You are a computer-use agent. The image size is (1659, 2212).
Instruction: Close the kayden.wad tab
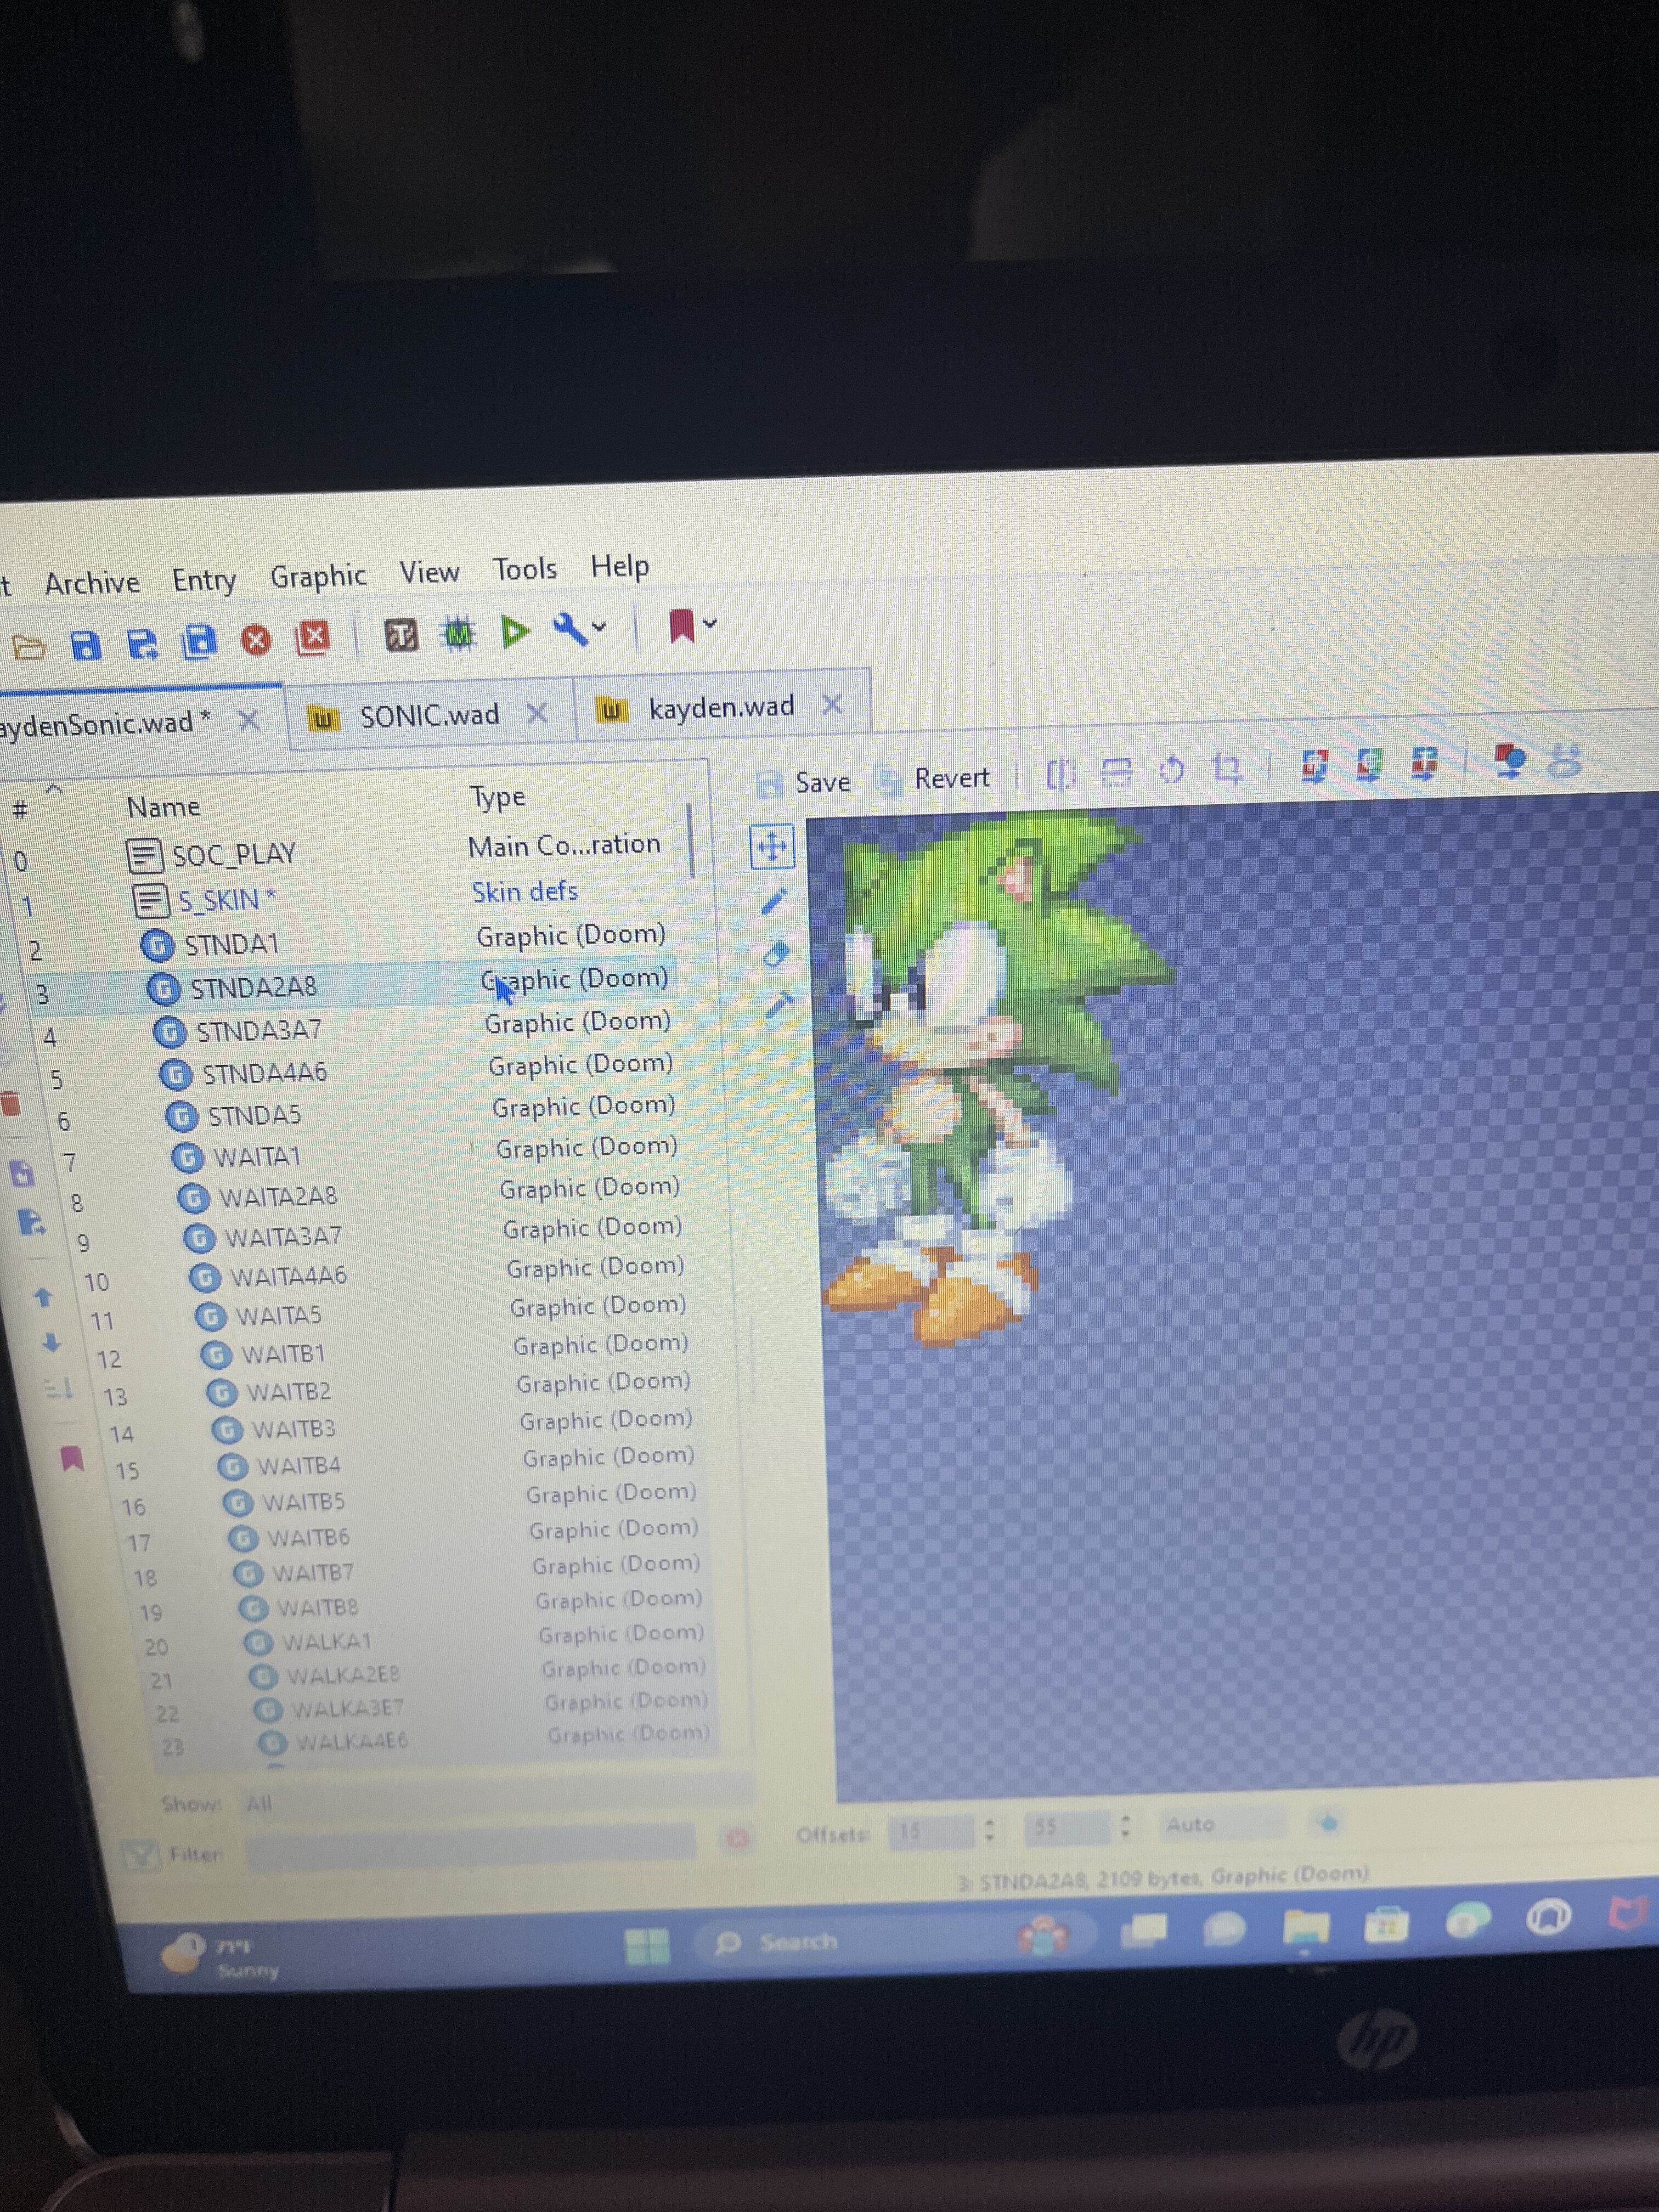831,705
